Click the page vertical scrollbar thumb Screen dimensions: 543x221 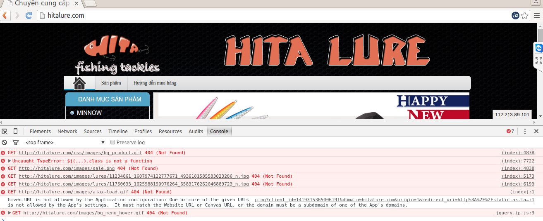pos(540,34)
